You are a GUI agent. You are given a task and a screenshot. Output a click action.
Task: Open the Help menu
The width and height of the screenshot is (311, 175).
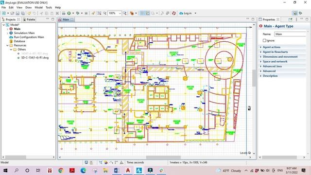58,8
